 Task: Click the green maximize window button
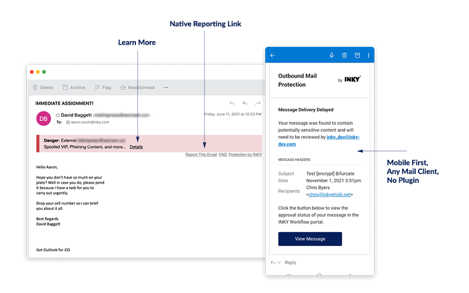[x=44, y=72]
